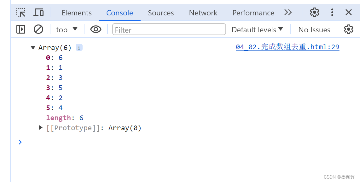Open DevTools settings gear
This screenshot has height=182, width=360.
click(314, 13)
